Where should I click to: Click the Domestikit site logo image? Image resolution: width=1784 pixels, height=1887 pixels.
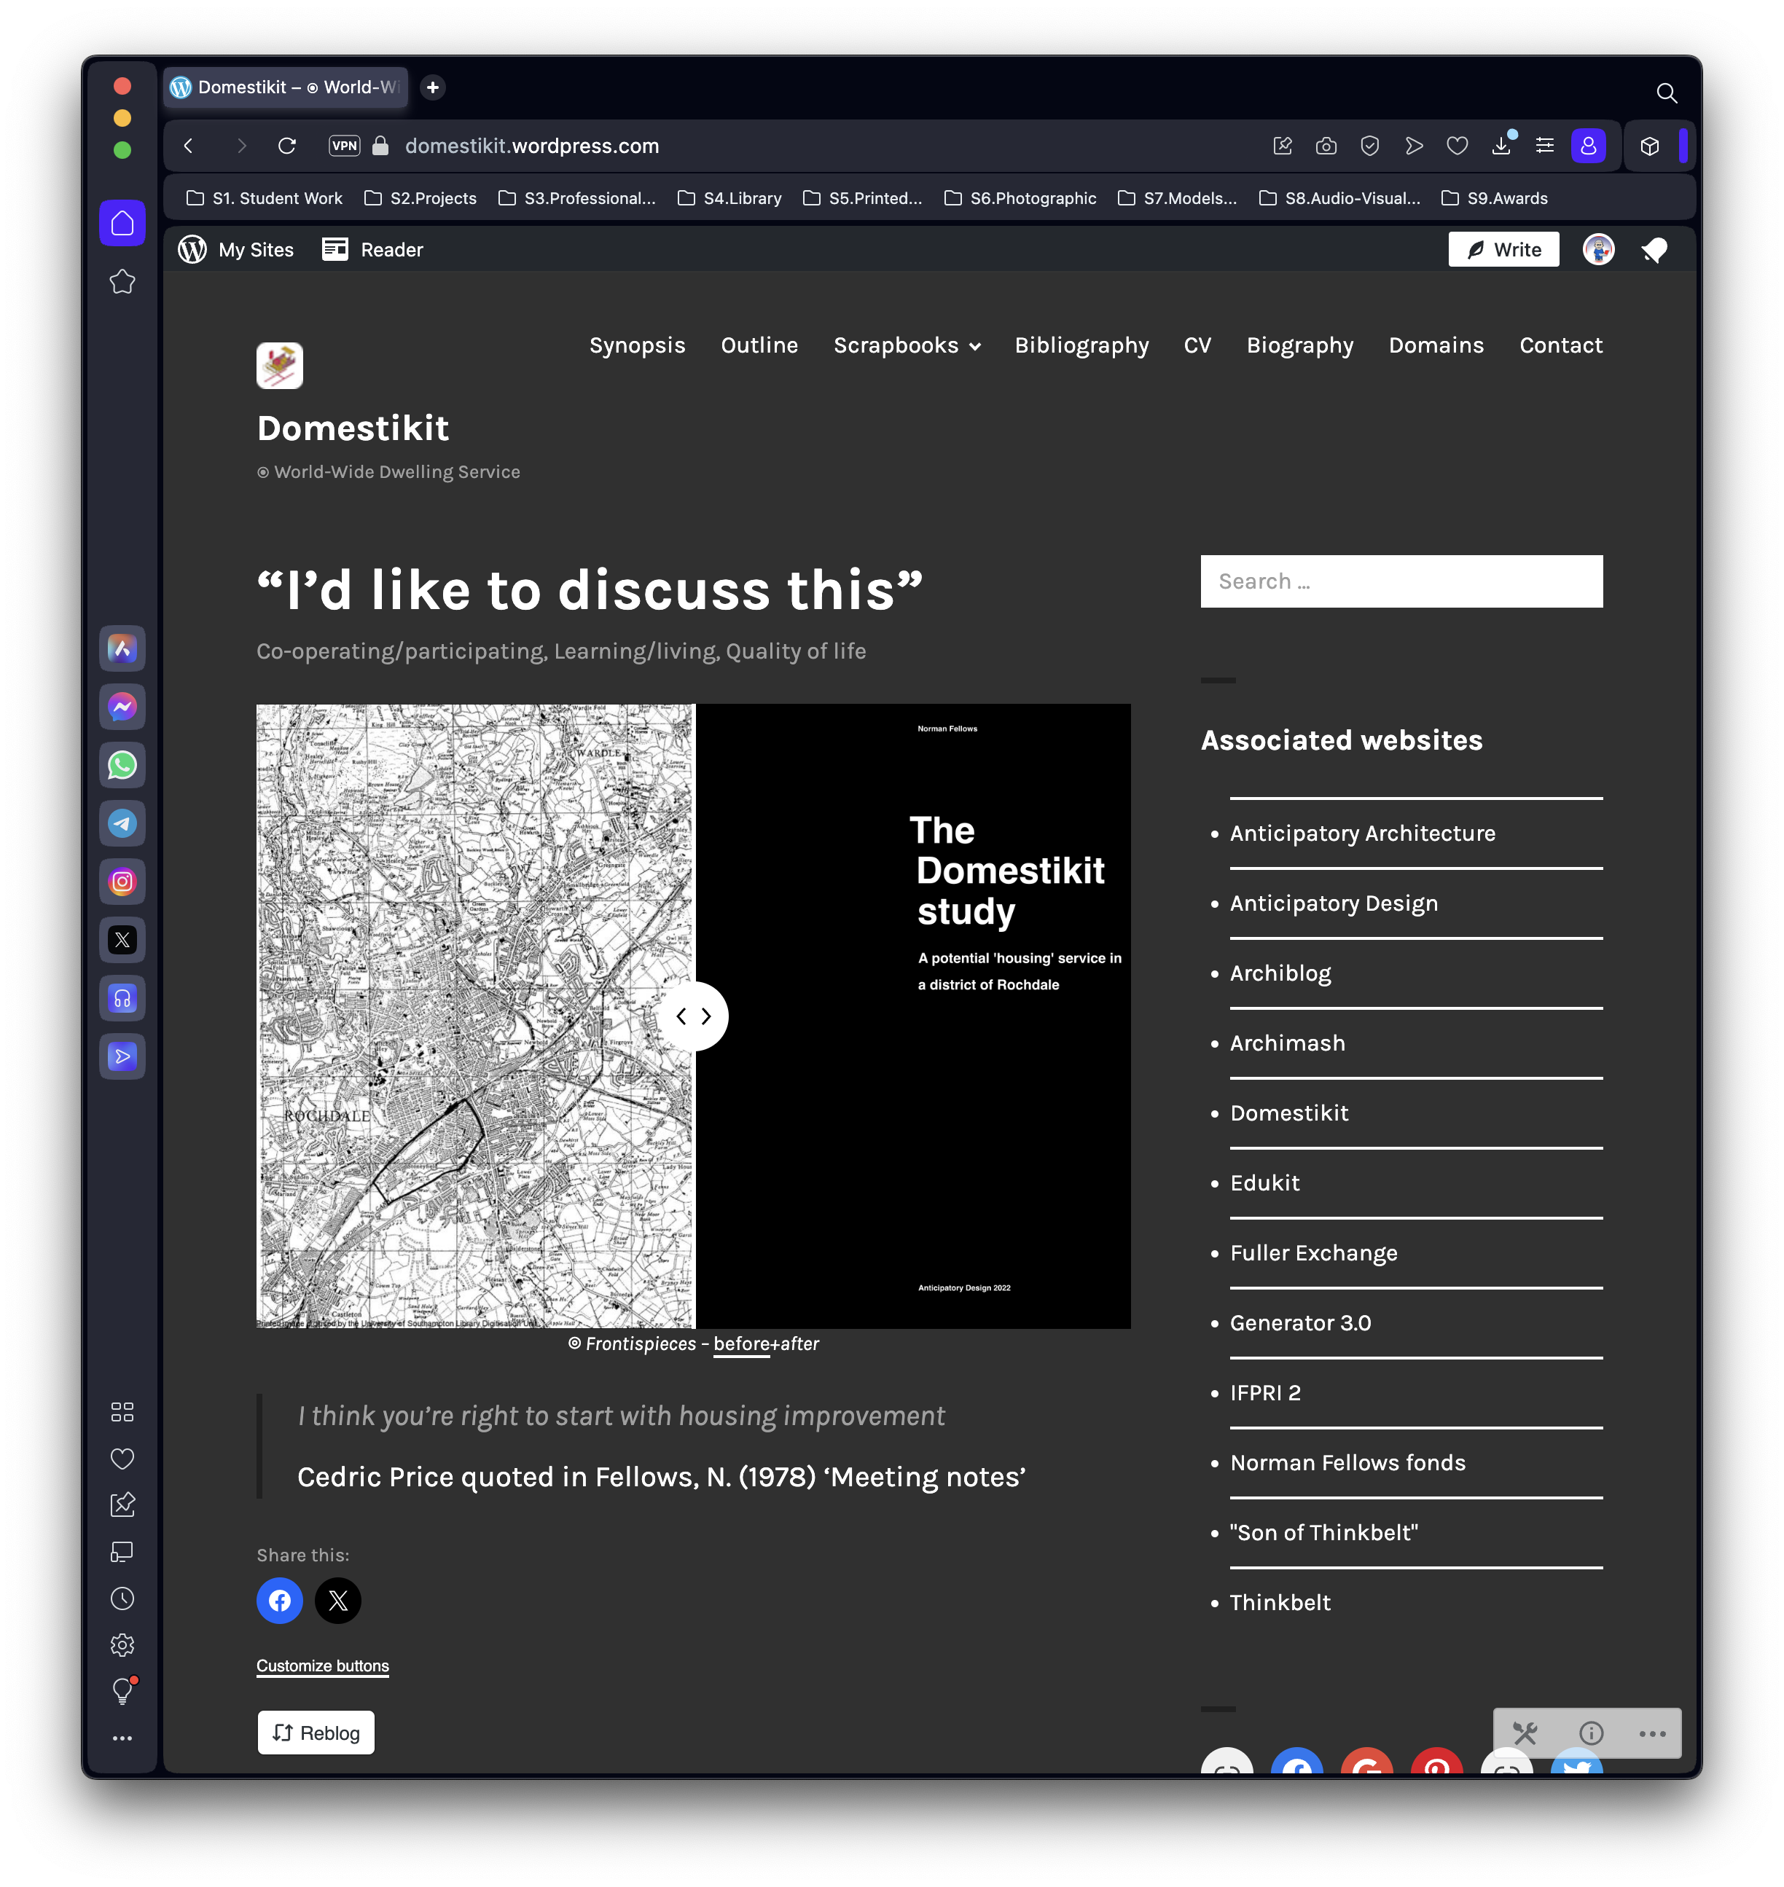click(x=280, y=366)
